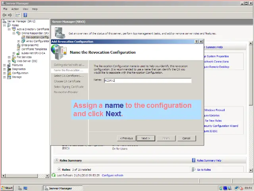Open the File menu
254x191 pixels.
pyautogui.click(x=5, y=9)
